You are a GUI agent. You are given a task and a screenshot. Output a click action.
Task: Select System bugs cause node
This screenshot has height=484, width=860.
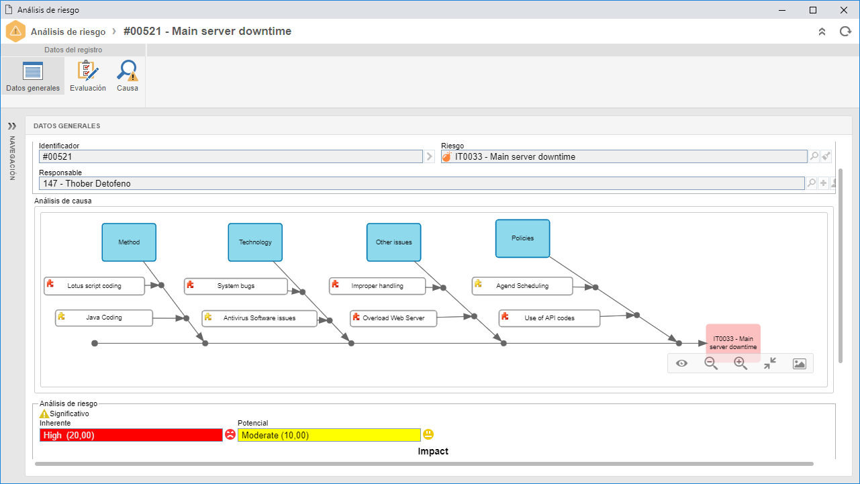click(x=236, y=286)
